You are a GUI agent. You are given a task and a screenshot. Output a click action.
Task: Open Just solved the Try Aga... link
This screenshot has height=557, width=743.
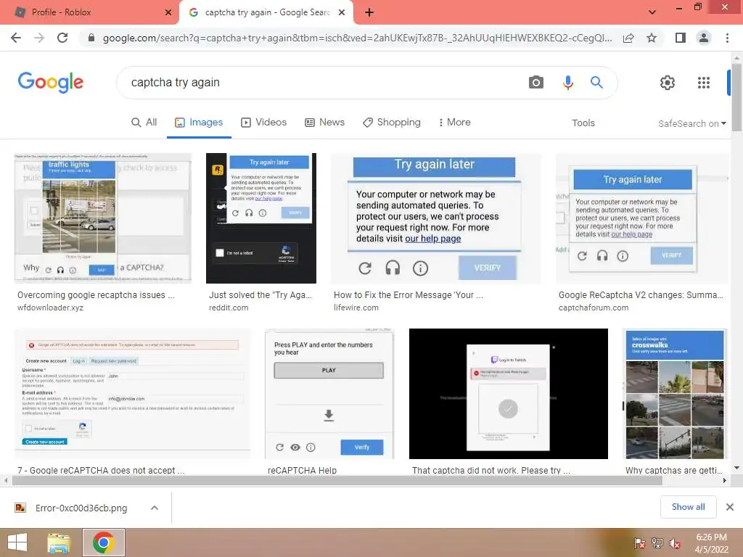[x=260, y=294]
